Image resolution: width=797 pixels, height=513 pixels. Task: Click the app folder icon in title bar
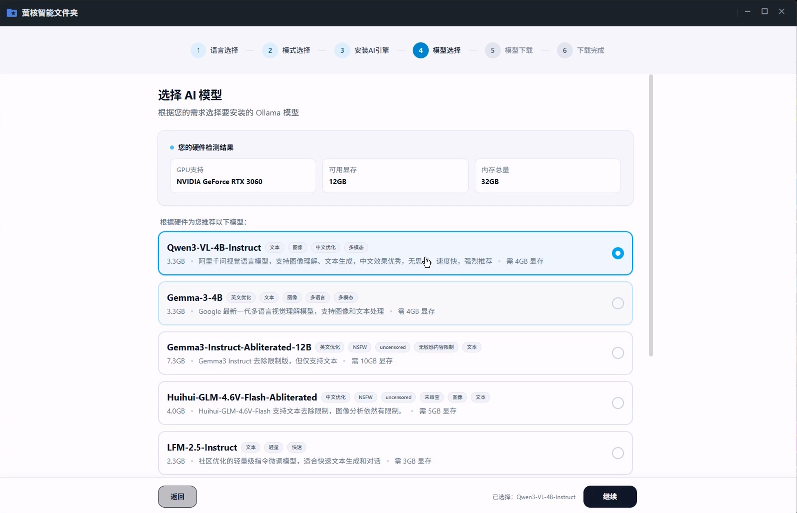12,13
